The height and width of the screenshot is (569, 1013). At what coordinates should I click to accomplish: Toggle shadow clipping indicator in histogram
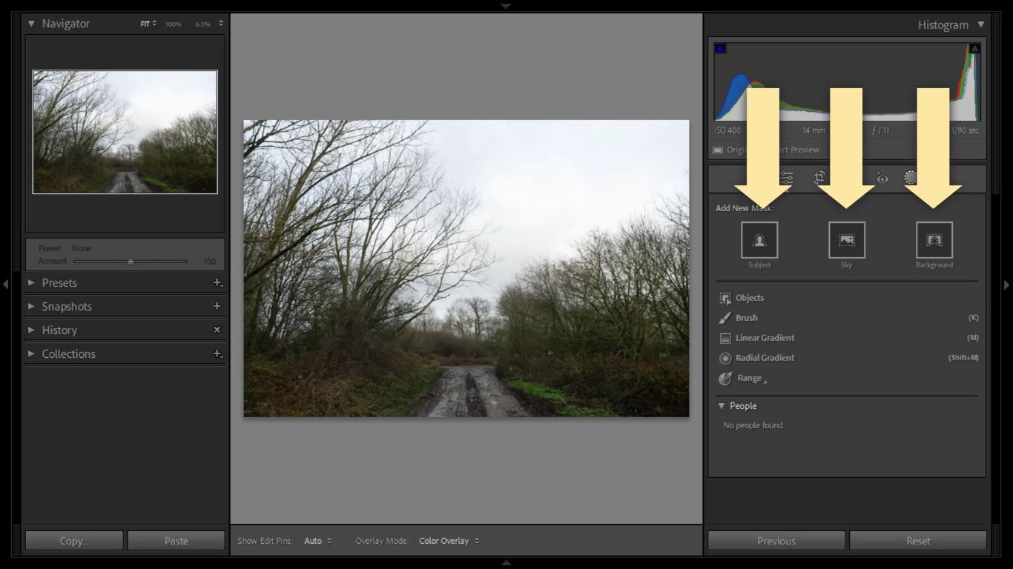720,48
